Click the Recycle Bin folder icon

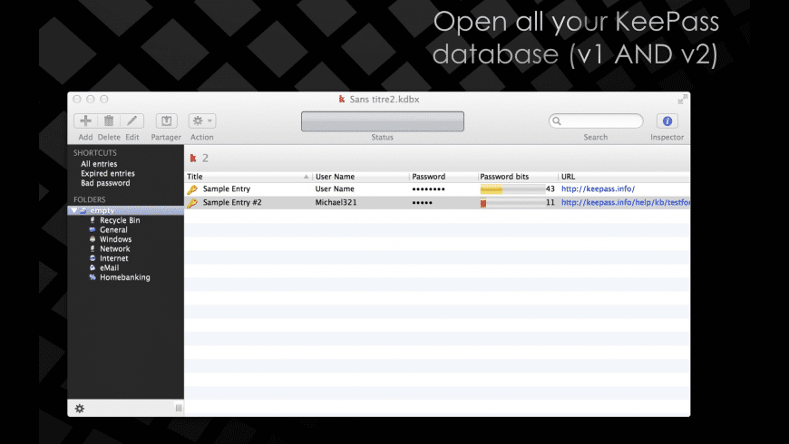pos(93,220)
